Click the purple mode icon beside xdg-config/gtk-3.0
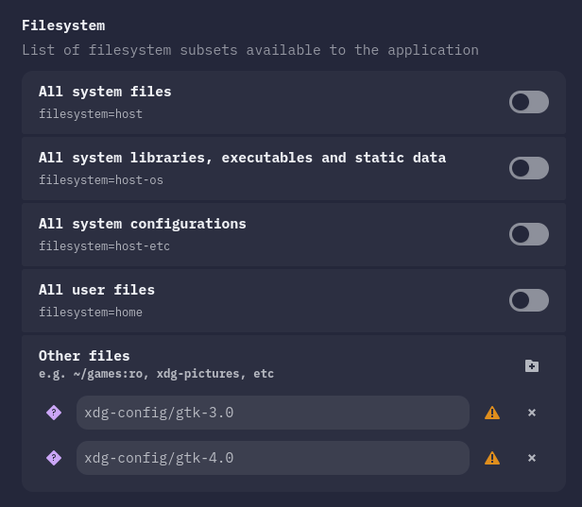Viewport: 582px width, 507px height. (54, 413)
